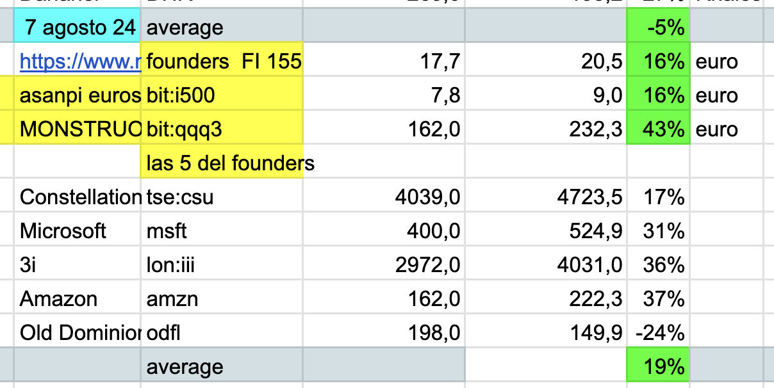Select the bit:i500 ticker cell
This screenshot has height=388, width=774.
222,95
